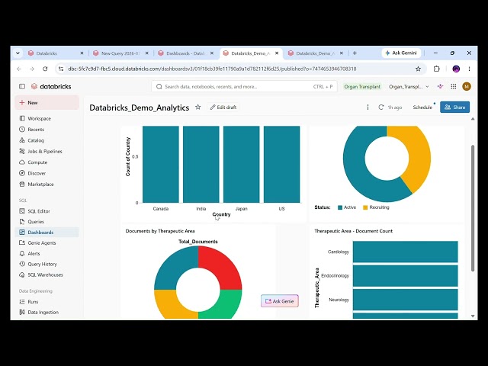This screenshot has width=488, height=366.
Task: Open Data Ingestion
Action: coord(43,312)
